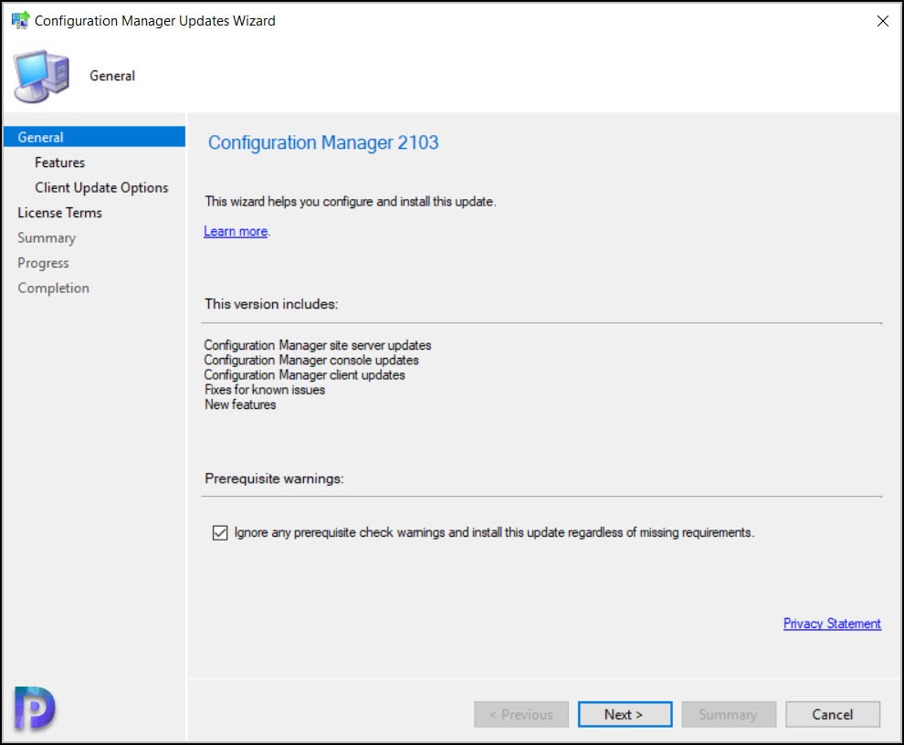Close the Configuration Manager Updates Wizard window
The image size is (904, 745).
882,21
